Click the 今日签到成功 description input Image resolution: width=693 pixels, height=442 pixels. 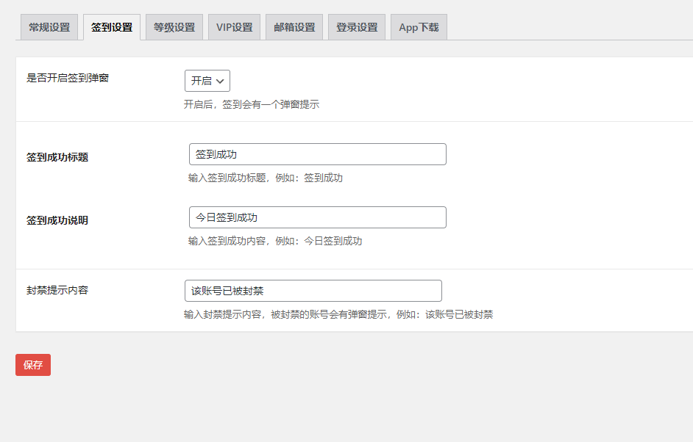coord(318,217)
